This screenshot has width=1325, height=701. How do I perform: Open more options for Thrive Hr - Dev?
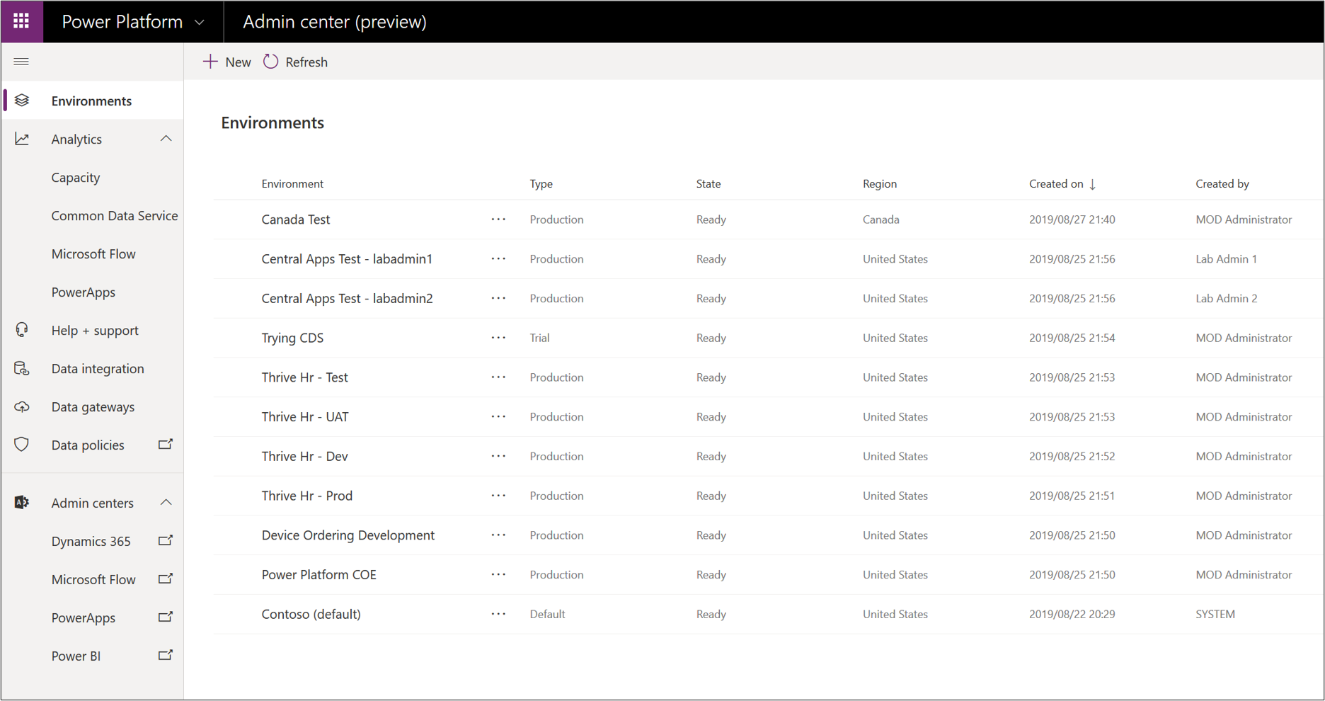pyautogui.click(x=498, y=457)
